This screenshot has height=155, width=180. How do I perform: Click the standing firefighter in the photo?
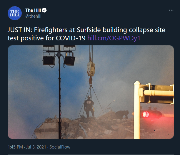point(89,107)
